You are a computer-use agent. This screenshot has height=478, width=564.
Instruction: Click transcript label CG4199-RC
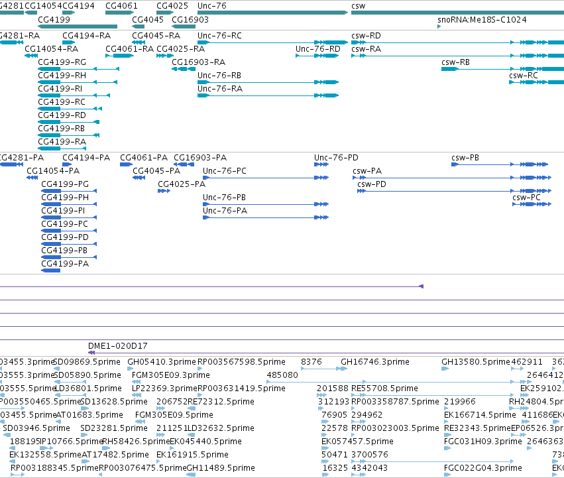62,102
